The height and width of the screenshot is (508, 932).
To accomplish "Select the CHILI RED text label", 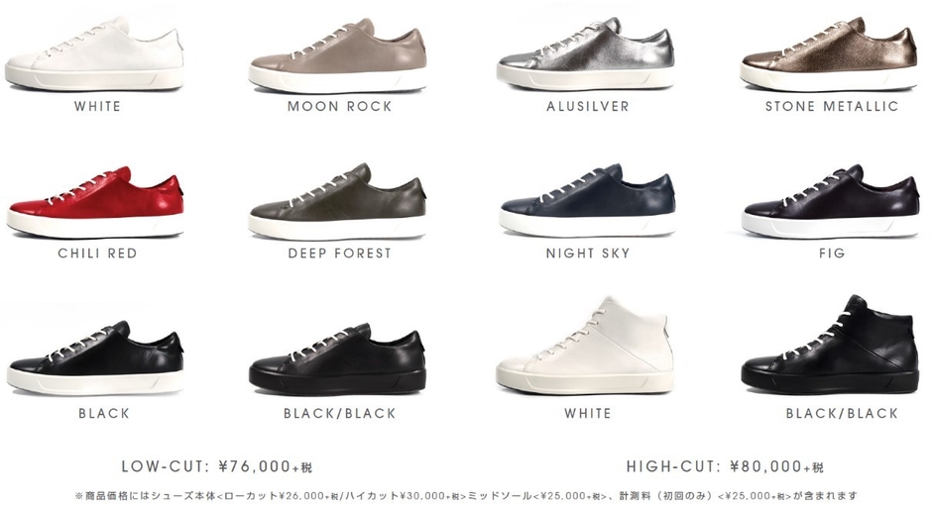I will [97, 254].
